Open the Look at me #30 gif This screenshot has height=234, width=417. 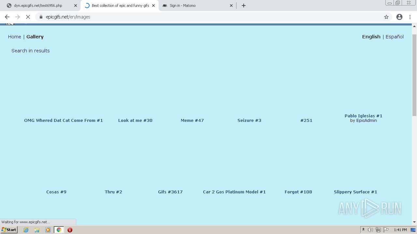point(135,120)
